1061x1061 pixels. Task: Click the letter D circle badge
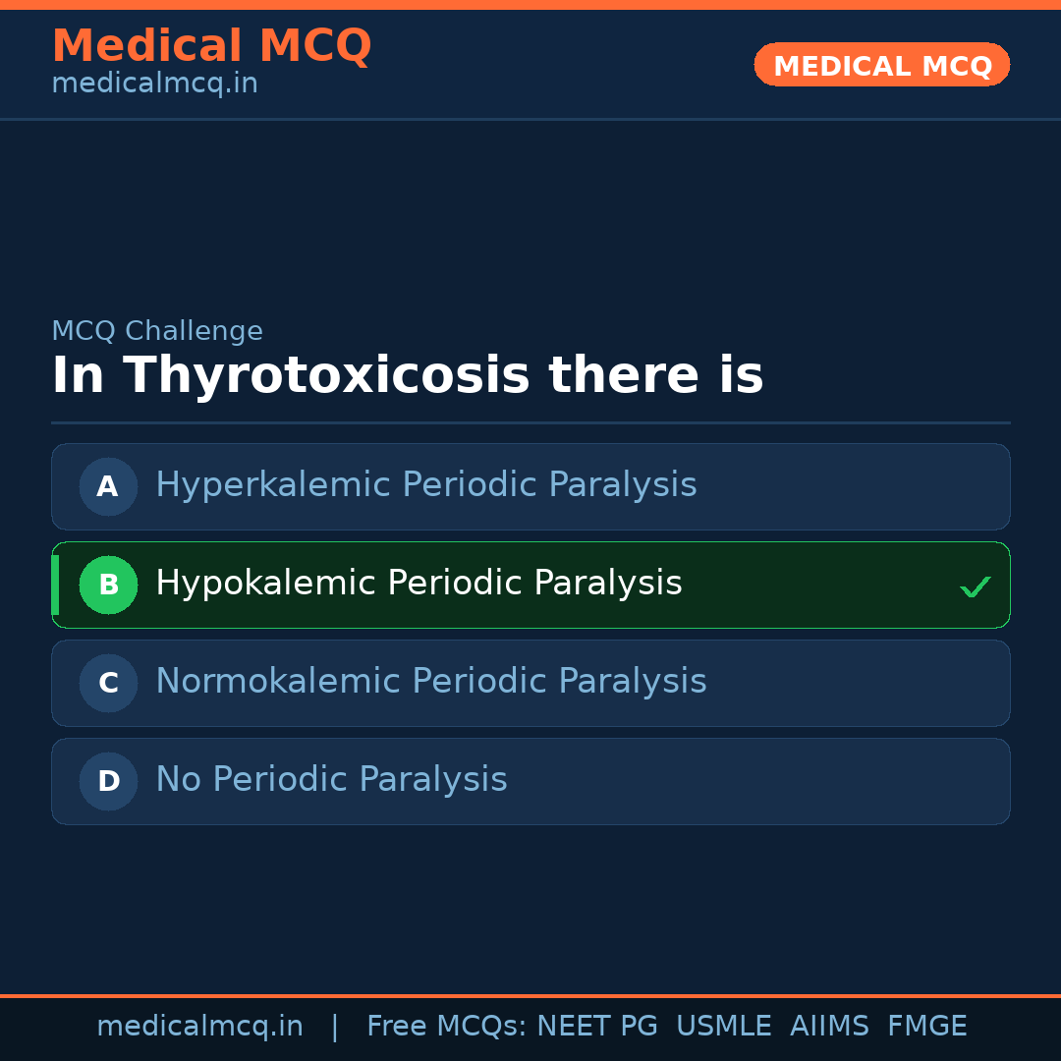108,781
